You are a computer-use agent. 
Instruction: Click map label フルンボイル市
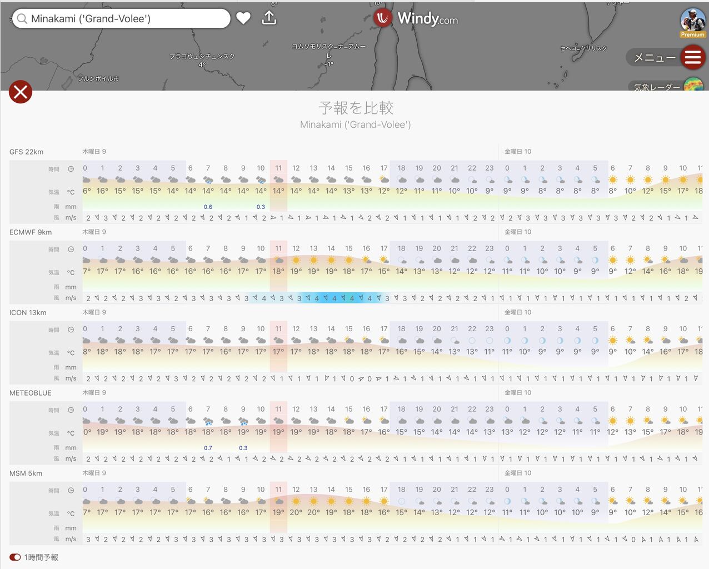click(98, 78)
